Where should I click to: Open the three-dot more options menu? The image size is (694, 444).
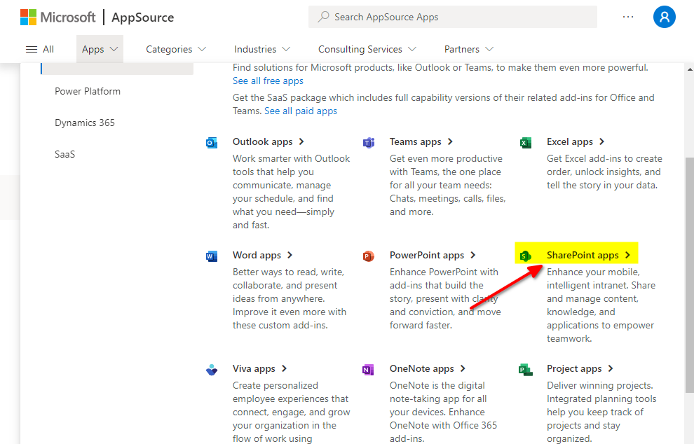click(x=628, y=18)
